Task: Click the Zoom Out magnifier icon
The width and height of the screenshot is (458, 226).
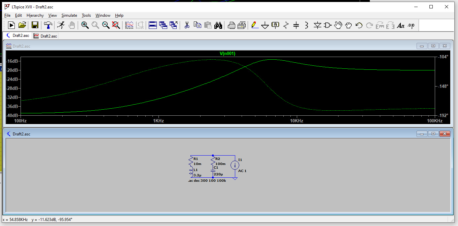Action: 106,25
